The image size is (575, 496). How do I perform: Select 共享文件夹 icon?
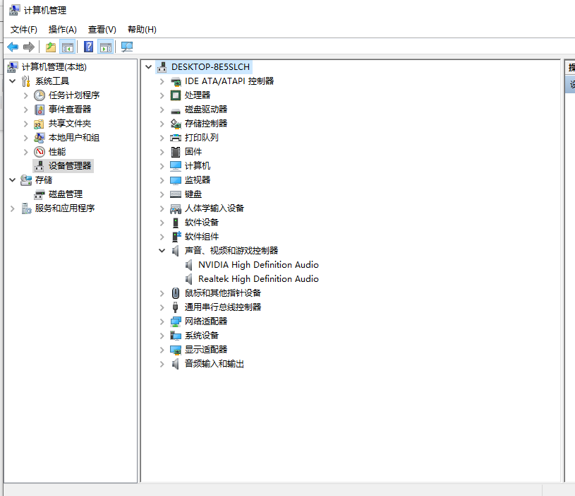point(40,124)
